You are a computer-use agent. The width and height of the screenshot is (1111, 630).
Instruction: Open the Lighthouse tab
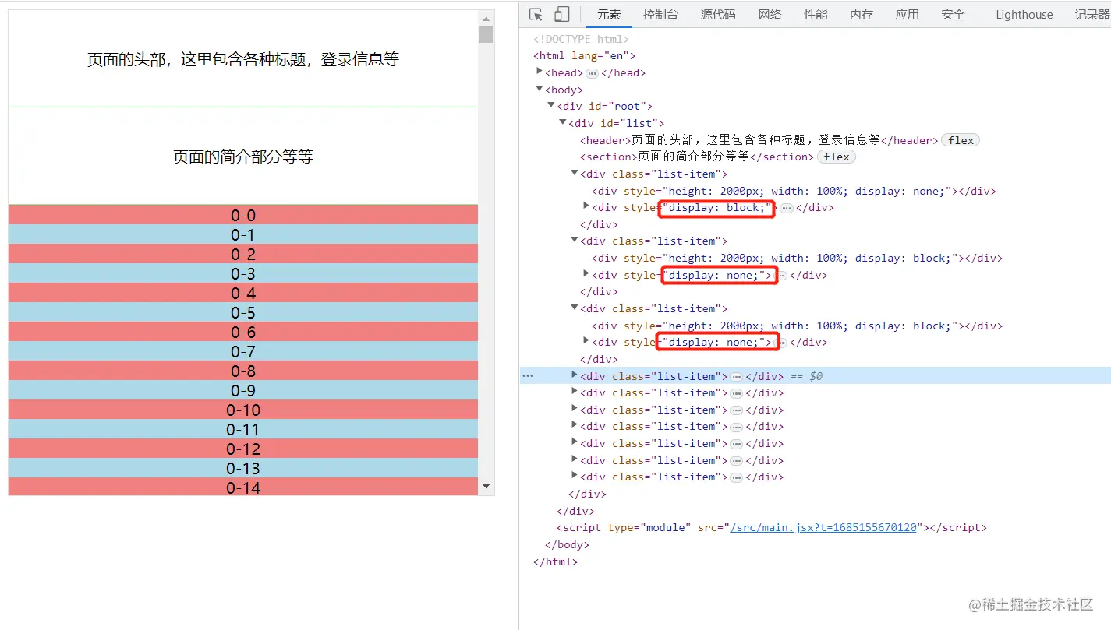click(1024, 15)
